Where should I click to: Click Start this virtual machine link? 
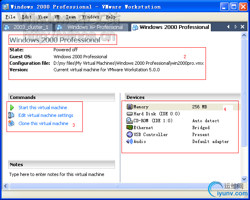coord(43,108)
